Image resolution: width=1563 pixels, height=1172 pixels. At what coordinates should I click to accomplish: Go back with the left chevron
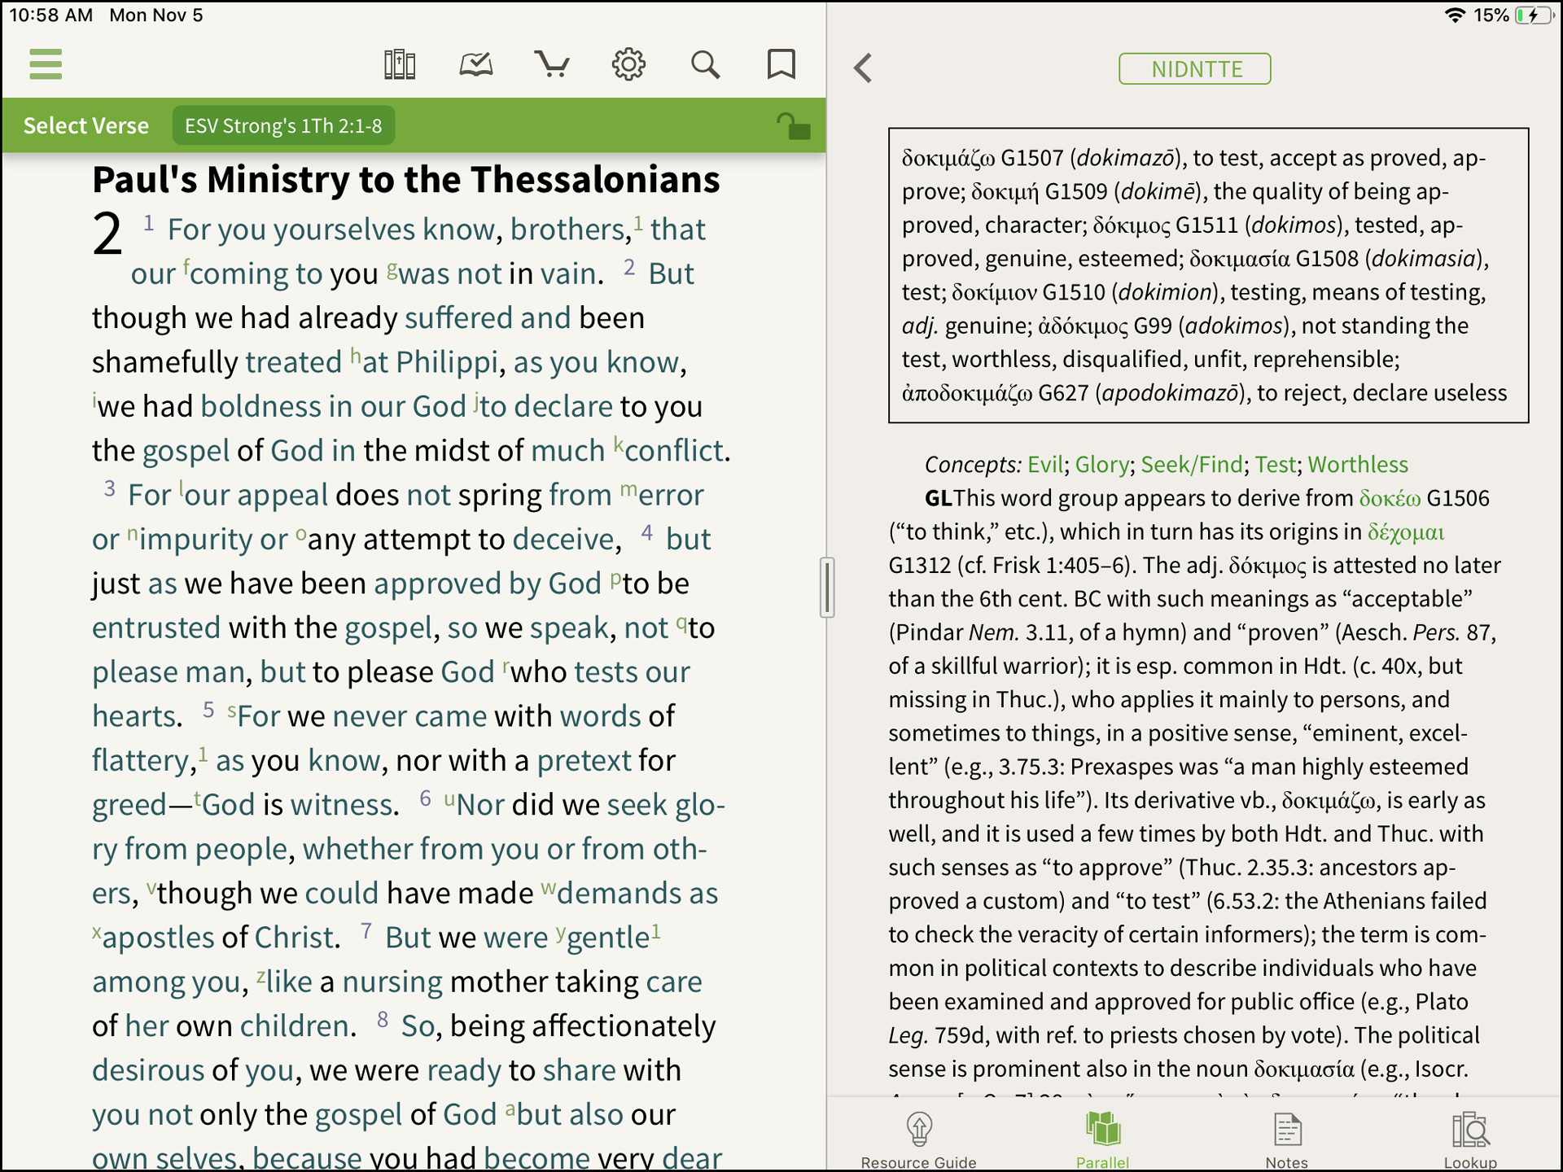(x=863, y=68)
